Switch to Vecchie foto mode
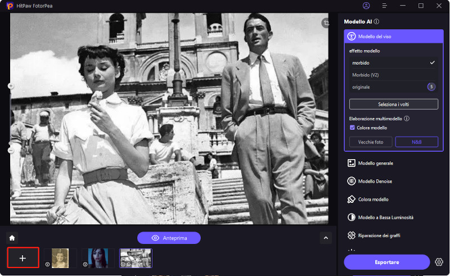 (x=371, y=142)
